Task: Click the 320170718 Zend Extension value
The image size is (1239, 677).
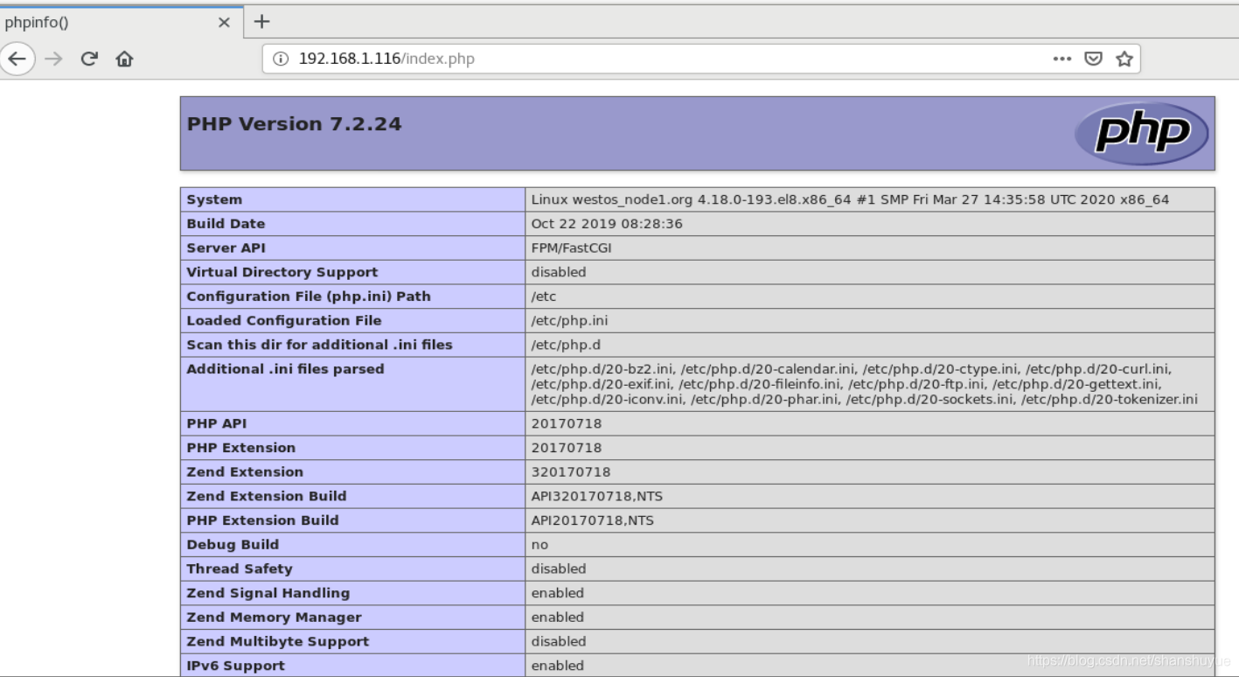Action: [x=570, y=472]
